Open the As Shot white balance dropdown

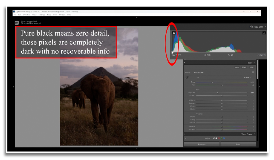tap(247, 77)
